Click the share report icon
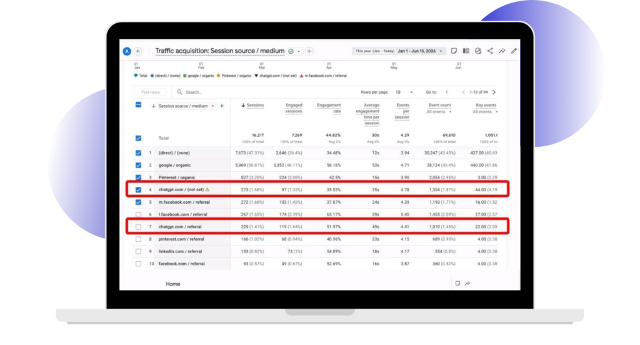Screen dimensions: 640x345 pos(490,51)
